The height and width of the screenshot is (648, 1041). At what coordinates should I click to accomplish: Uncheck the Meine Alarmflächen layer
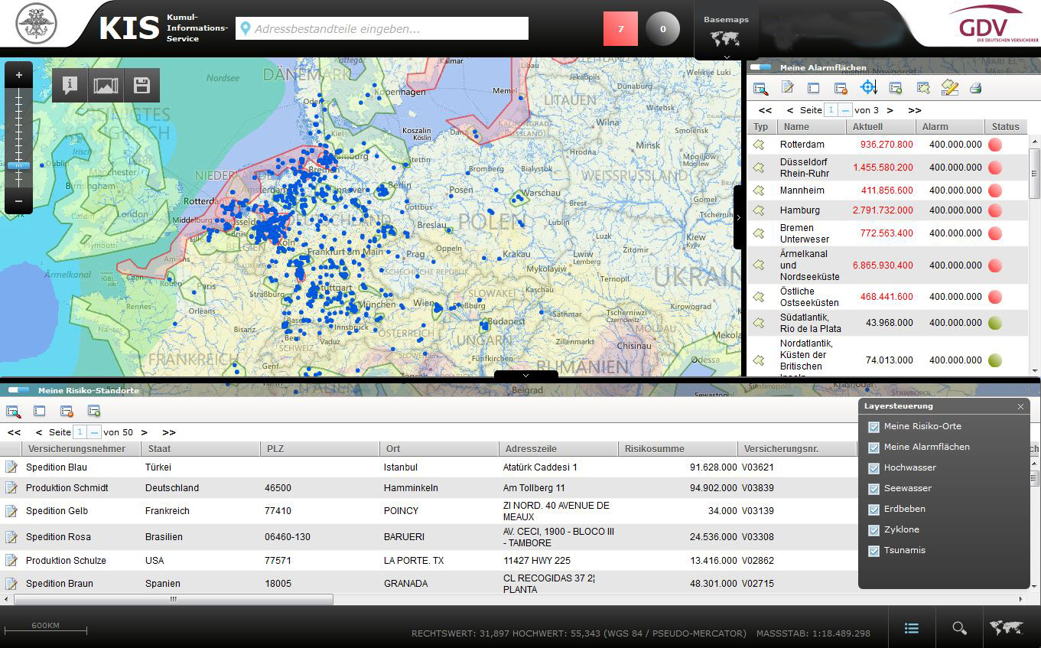(x=873, y=447)
